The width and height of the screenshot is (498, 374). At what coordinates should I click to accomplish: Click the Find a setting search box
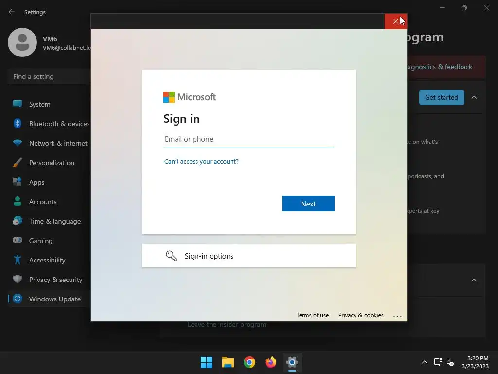tap(50, 76)
